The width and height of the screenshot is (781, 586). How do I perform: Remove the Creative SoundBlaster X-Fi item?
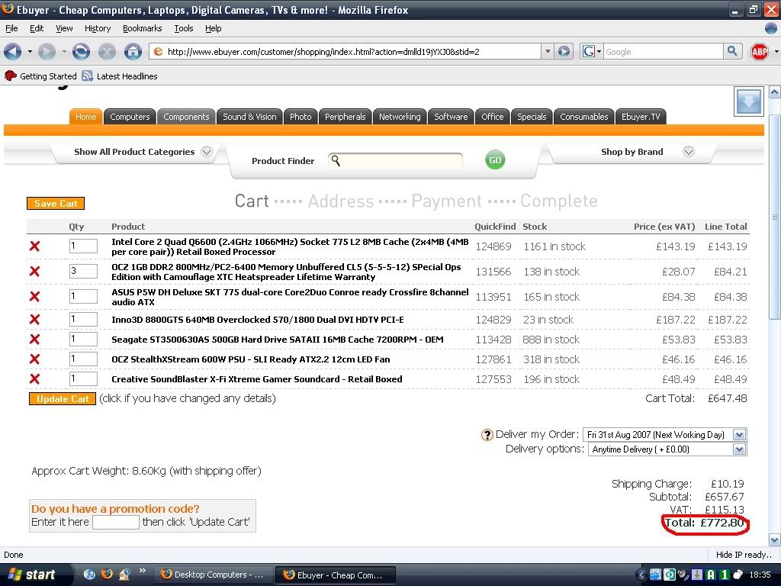pos(34,379)
